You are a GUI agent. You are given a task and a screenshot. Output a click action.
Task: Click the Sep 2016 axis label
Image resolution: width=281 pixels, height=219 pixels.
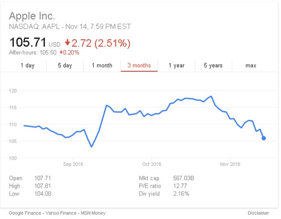coord(73,164)
